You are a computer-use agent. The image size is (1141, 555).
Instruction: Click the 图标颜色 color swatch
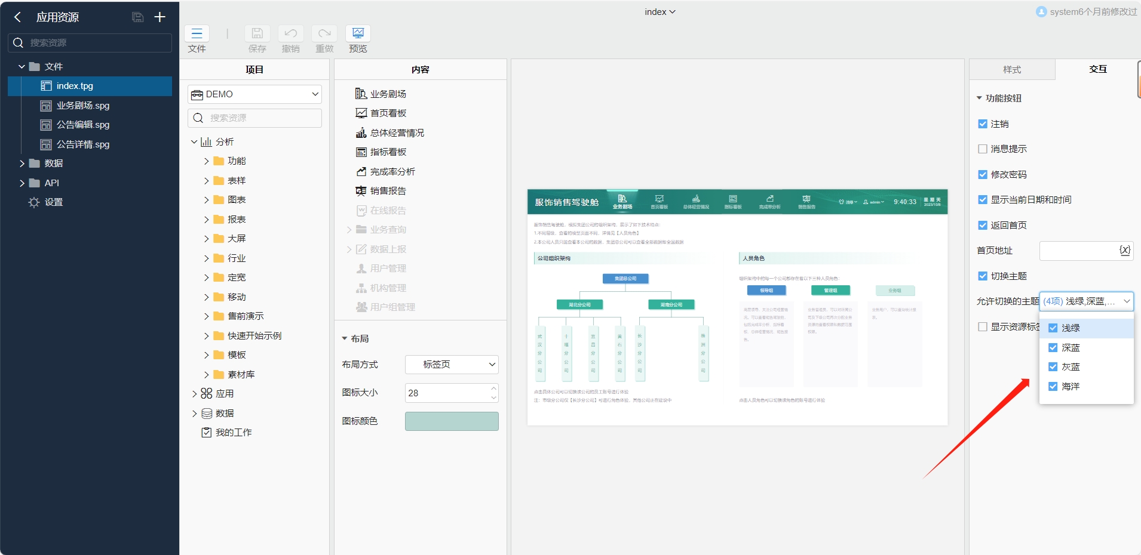(x=452, y=421)
